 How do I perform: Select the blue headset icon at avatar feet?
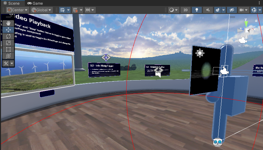[x=218, y=142]
